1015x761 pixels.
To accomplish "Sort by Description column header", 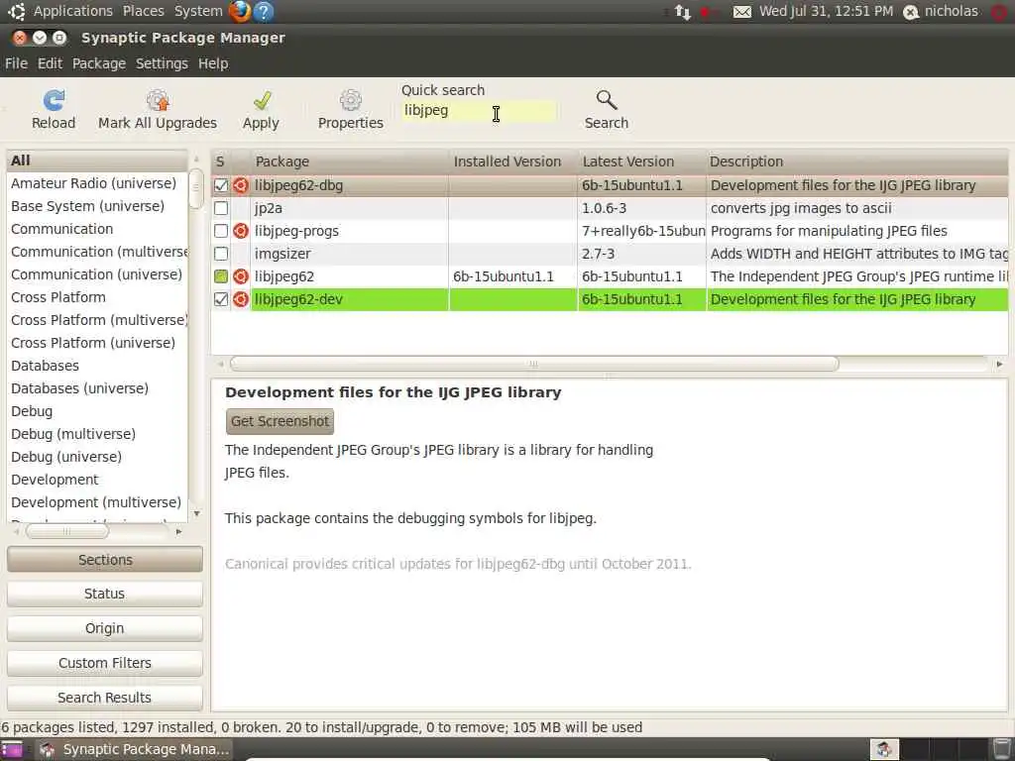I will pyautogui.click(x=857, y=162).
